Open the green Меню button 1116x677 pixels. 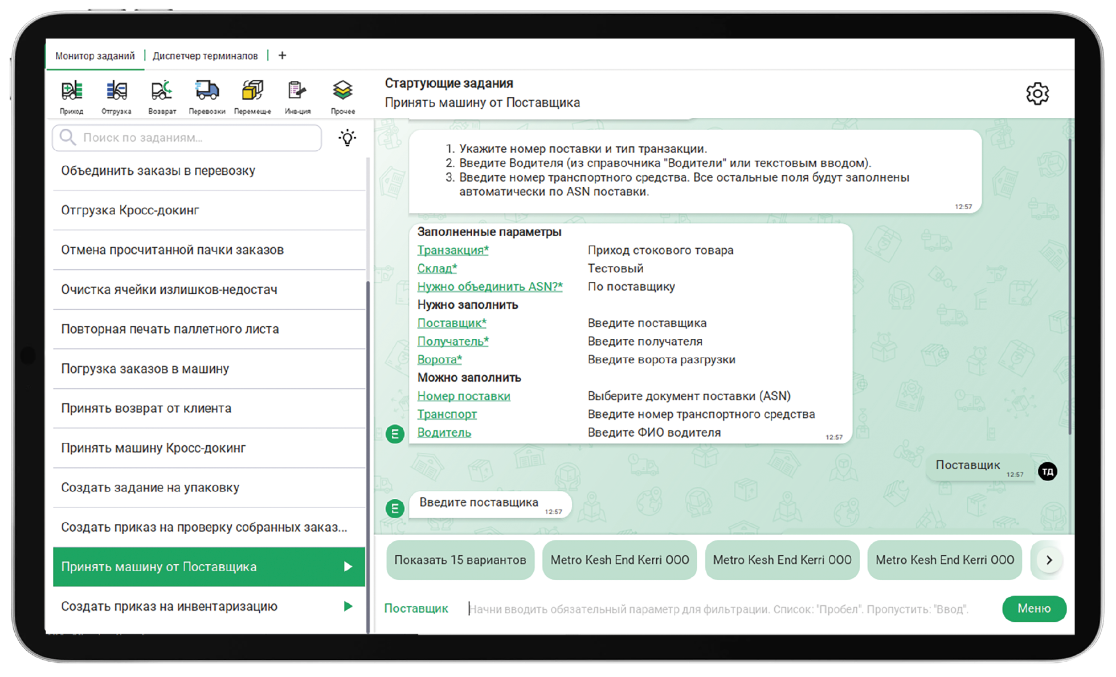pyautogui.click(x=1034, y=609)
